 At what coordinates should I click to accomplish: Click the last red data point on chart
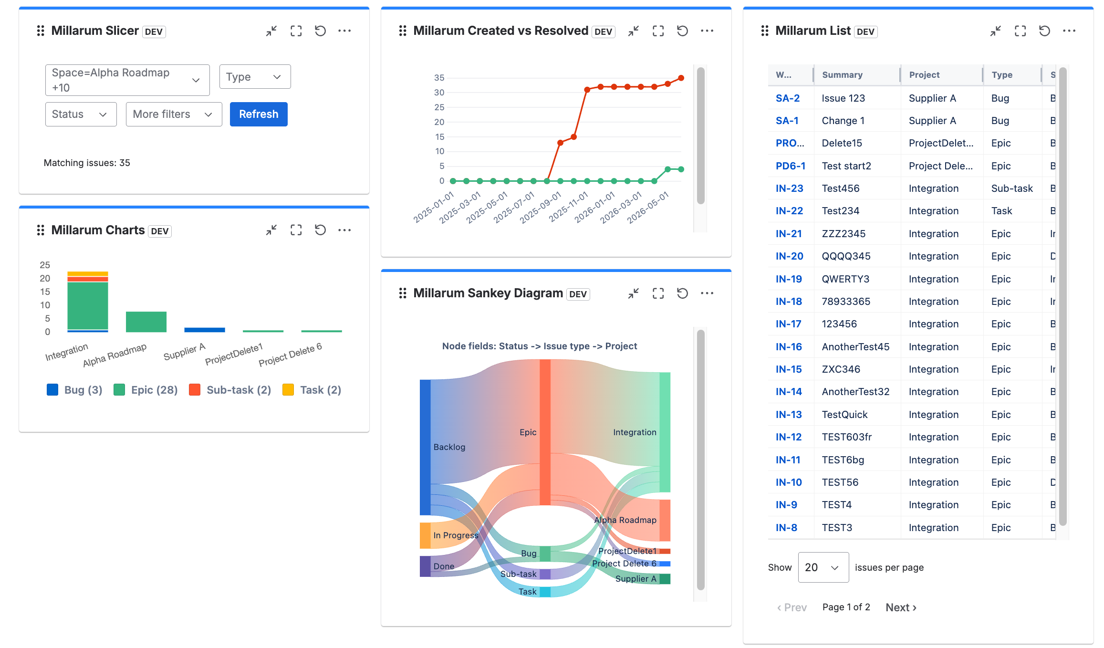681,78
